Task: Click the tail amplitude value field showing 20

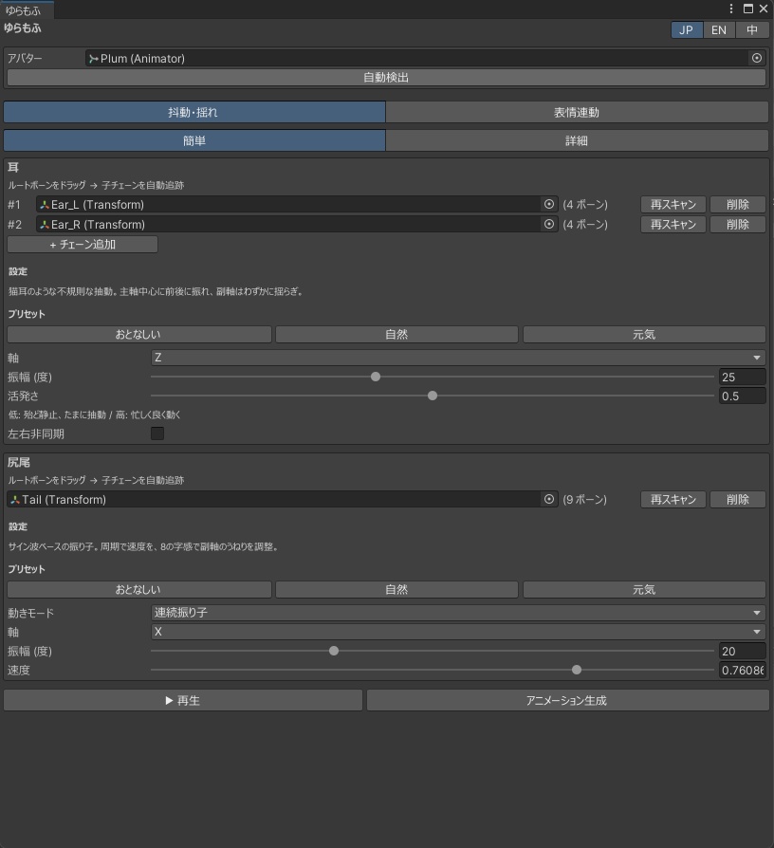Action: tap(742, 651)
